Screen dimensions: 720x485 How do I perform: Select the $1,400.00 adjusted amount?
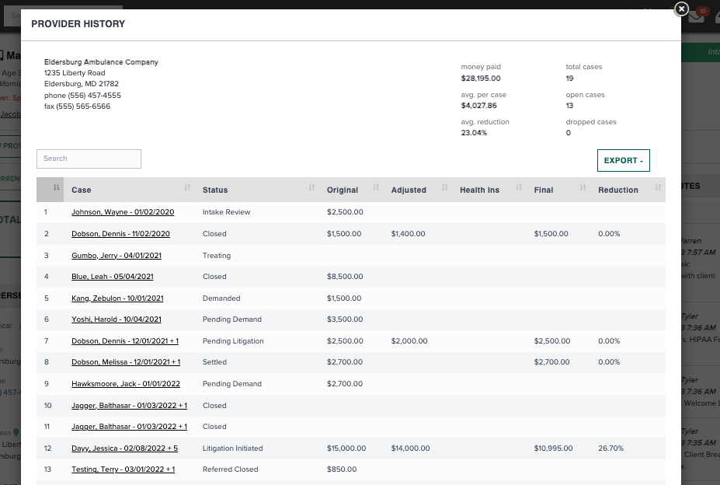tap(409, 233)
